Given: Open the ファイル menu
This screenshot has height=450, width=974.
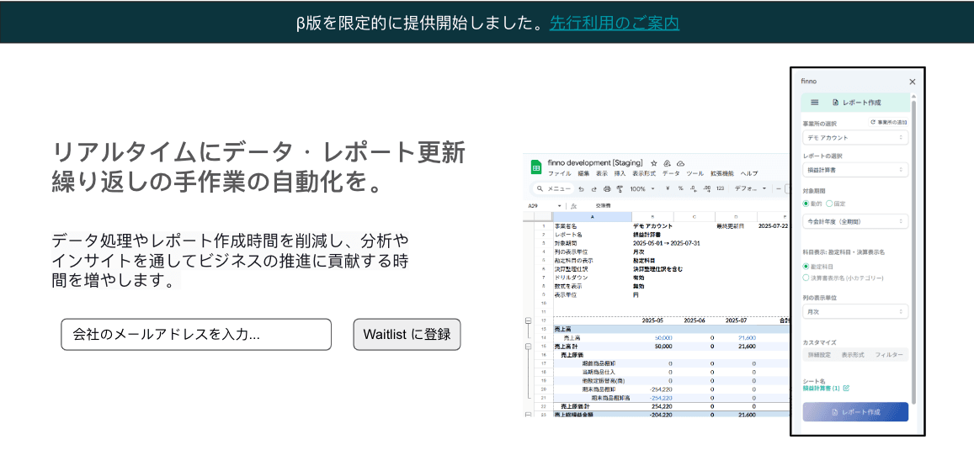Looking at the screenshot, I should (x=559, y=173).
